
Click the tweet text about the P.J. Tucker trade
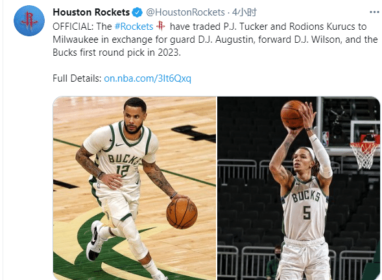tap(215, 40)
